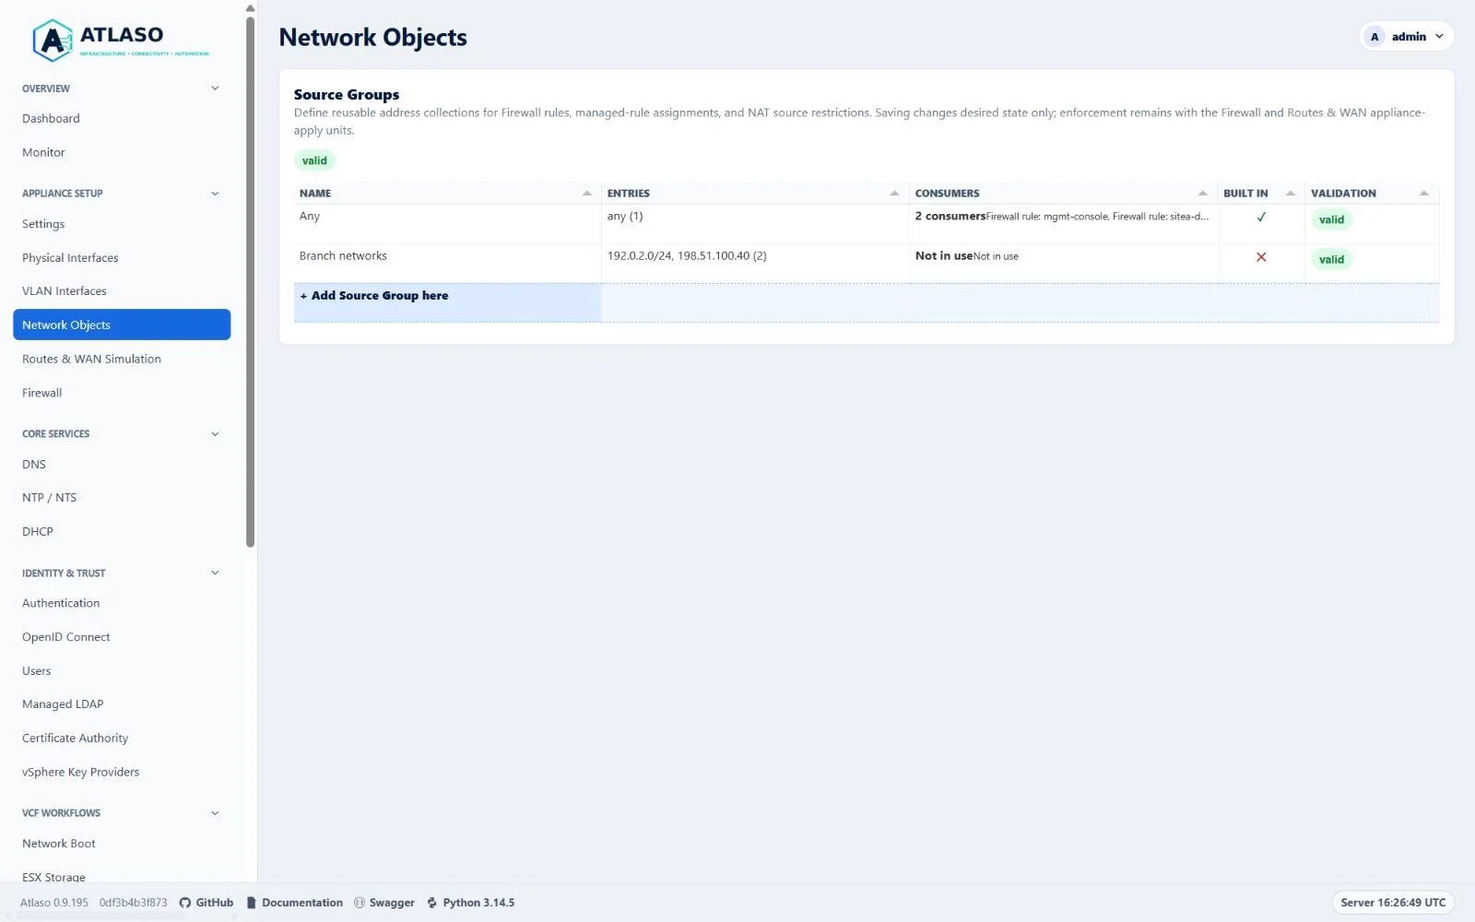This screenshot has width=1475, height=922.
Task: Click the valid badge in Any row
Action: click(1331, 219)
